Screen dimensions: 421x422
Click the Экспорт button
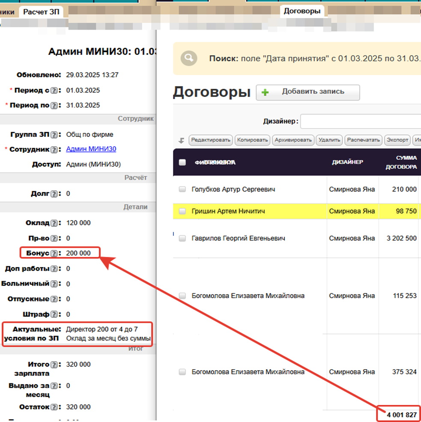tap(397, 140)
